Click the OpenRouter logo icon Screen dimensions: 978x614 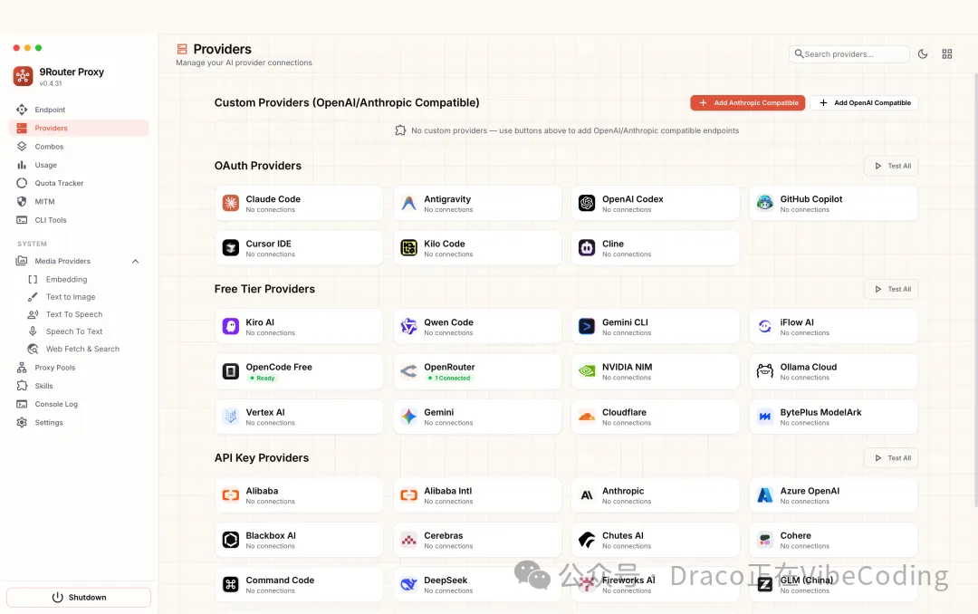click(408, 371)
